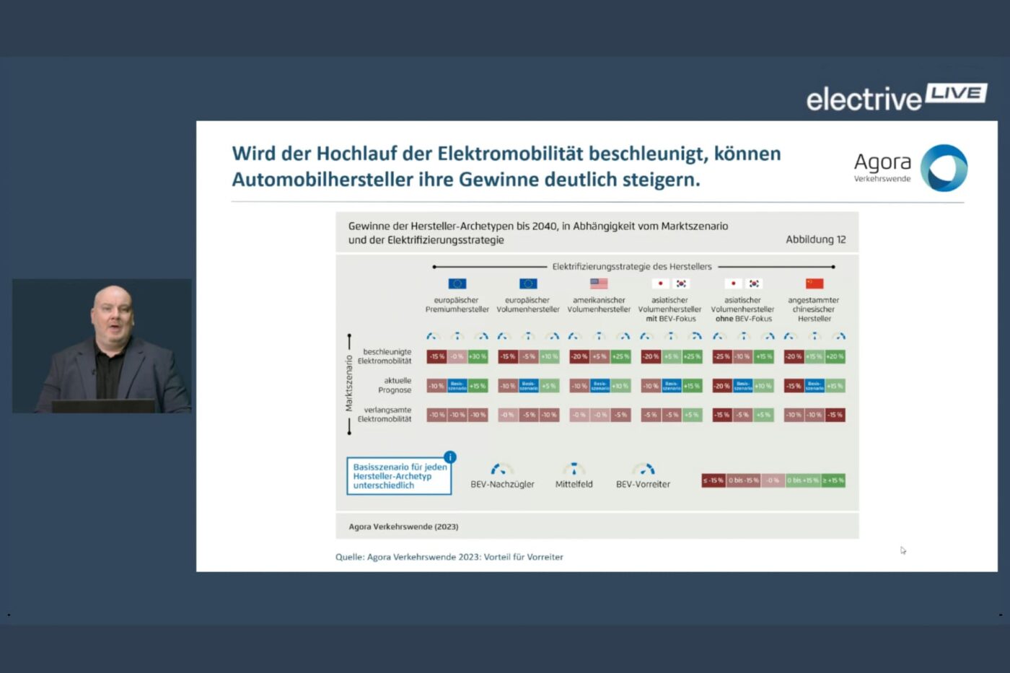Click the '+30 %' cell for europäischer Premiumhersteller
Screen dimensions: 1010x673
click(x=478, y=356)
